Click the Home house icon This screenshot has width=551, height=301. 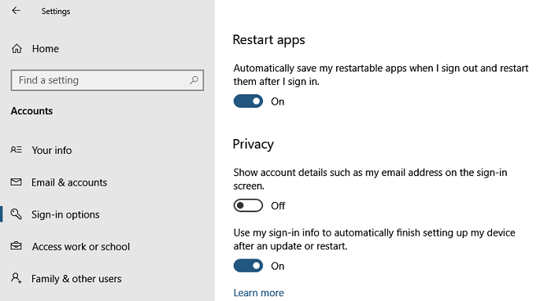pos(17,49)
